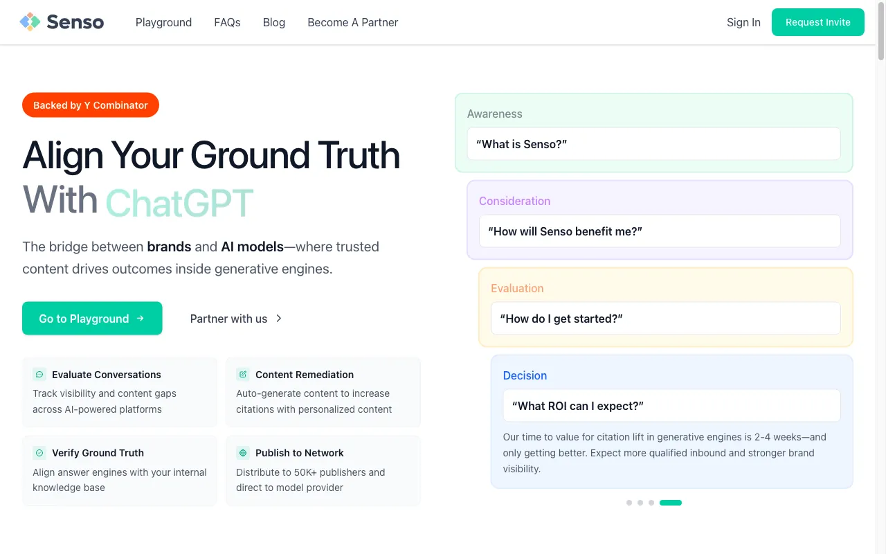Click the ROI answer paragraph text
This screenshot has width=886, height=554.
tap(664, 453)
